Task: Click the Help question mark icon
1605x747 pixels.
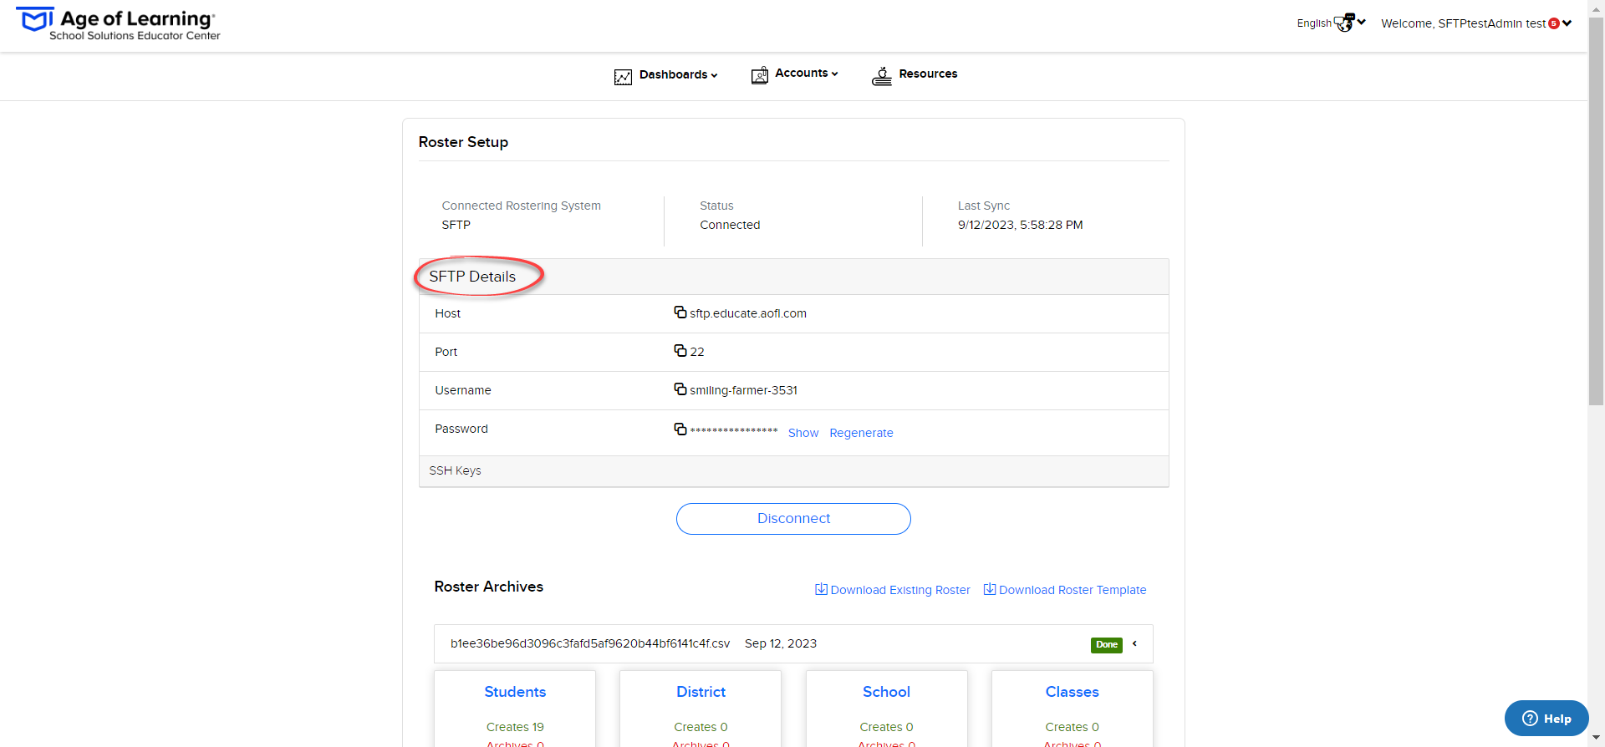Action: [x=1530, y=719]
